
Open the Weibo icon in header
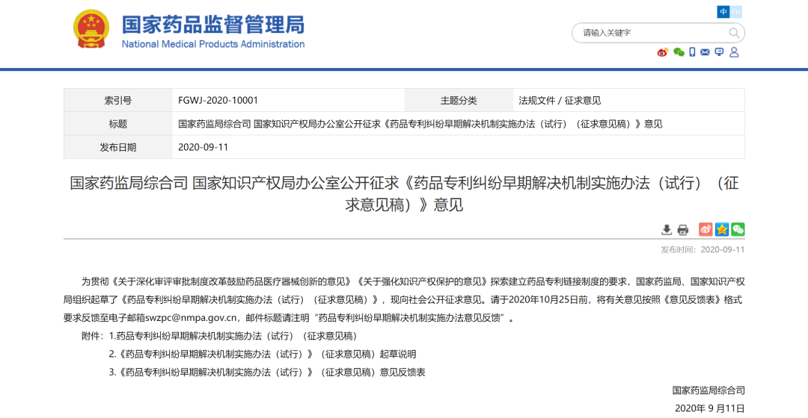click(x=663, y=52)
